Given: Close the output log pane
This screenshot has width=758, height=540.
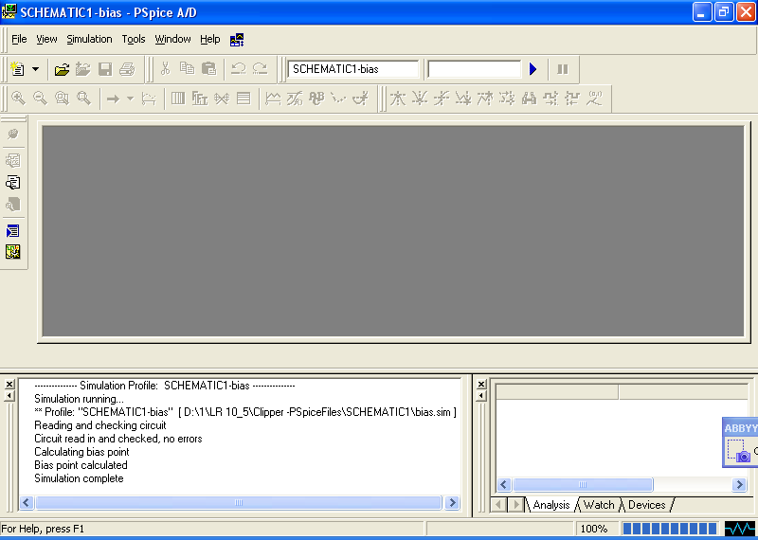Looking at the screenshot, I should coord(9,385).
